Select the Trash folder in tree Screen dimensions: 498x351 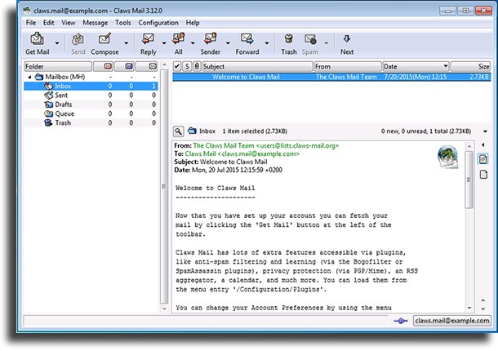pyautogui.click(x=91, y=123)
